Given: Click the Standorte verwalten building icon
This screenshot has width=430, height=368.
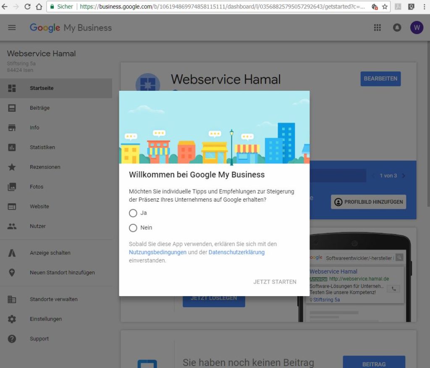Looking at the screenshot, I should pos(12,300).
